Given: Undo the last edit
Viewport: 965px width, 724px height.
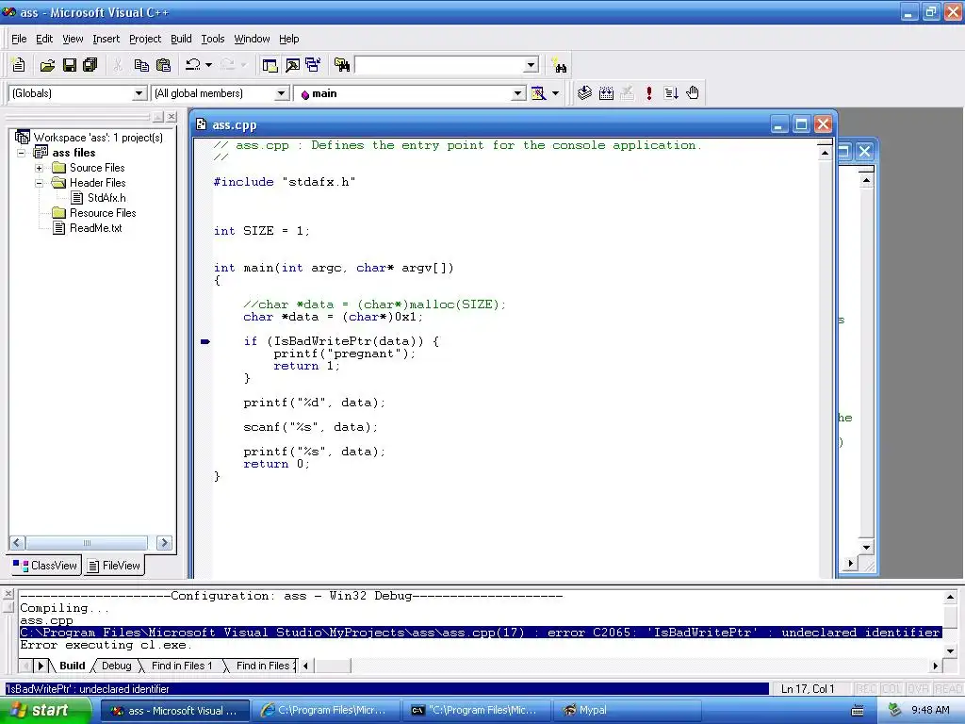Looking at the screenshot, I should [x=193, y=65].
